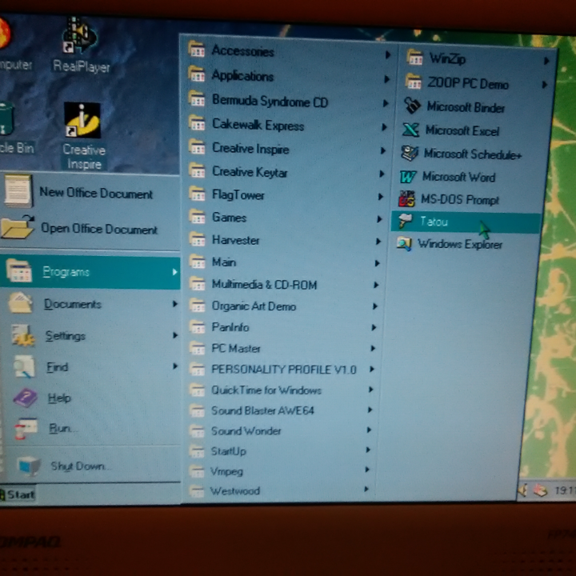Click the ZOOP PC Demo folder icon
576x576 pixels.
[x=414, y=81]
